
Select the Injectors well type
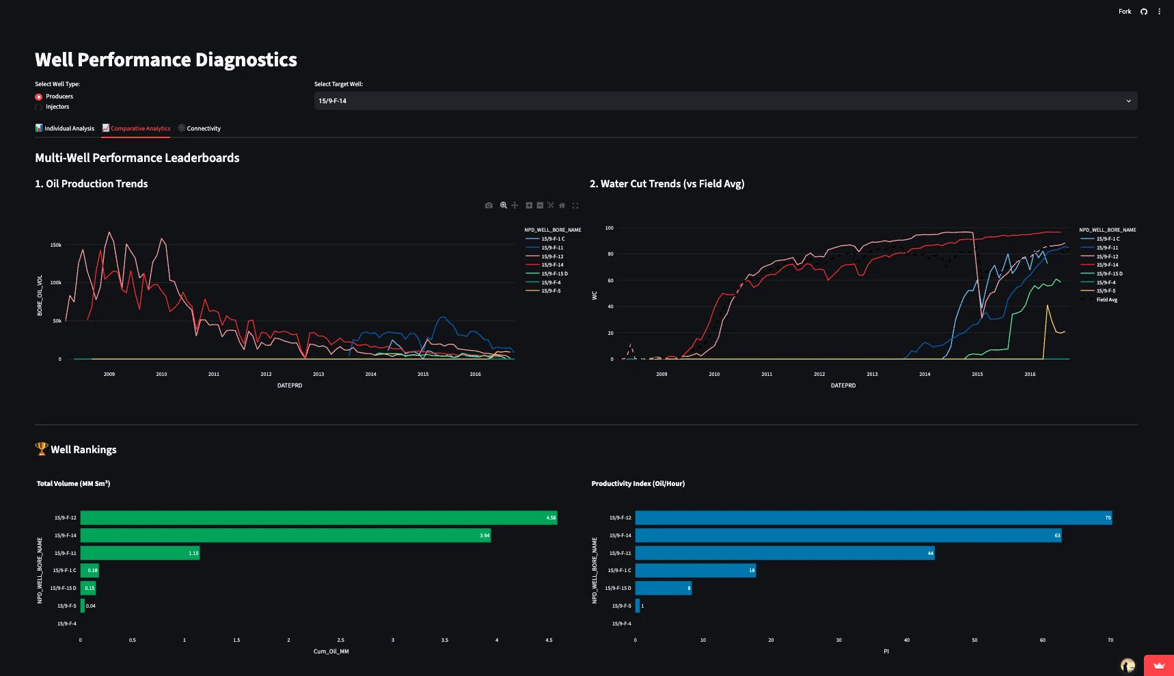click(x=53, y=107)
